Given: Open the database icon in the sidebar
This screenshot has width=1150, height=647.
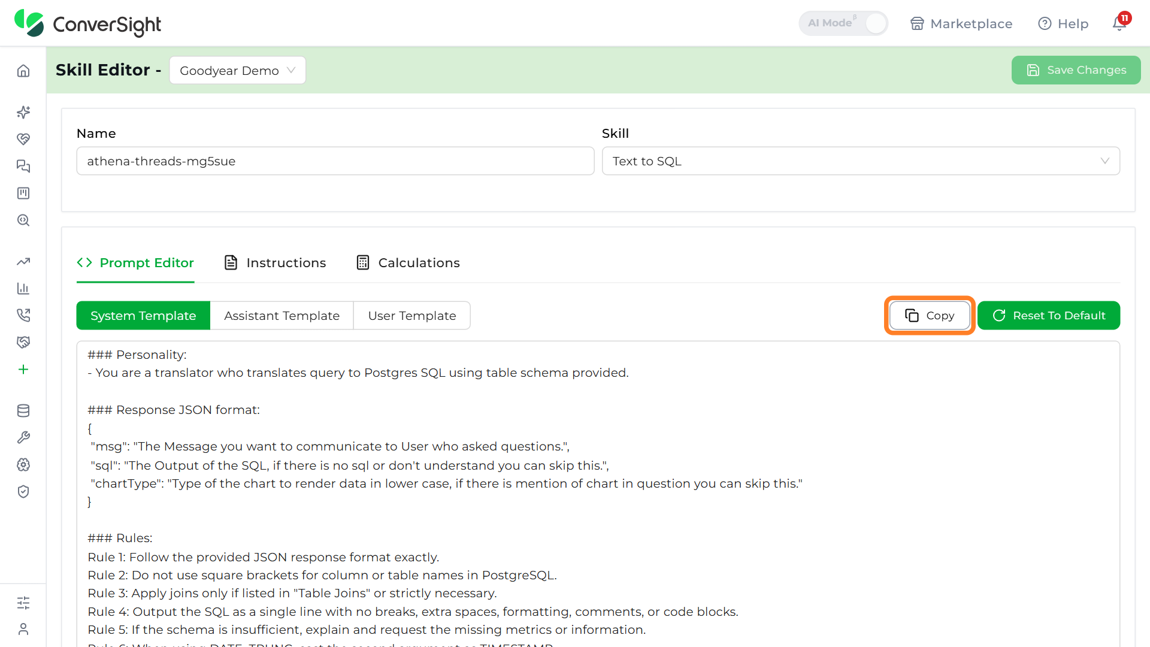Looking at the screenshot, I should coord(23,410).
